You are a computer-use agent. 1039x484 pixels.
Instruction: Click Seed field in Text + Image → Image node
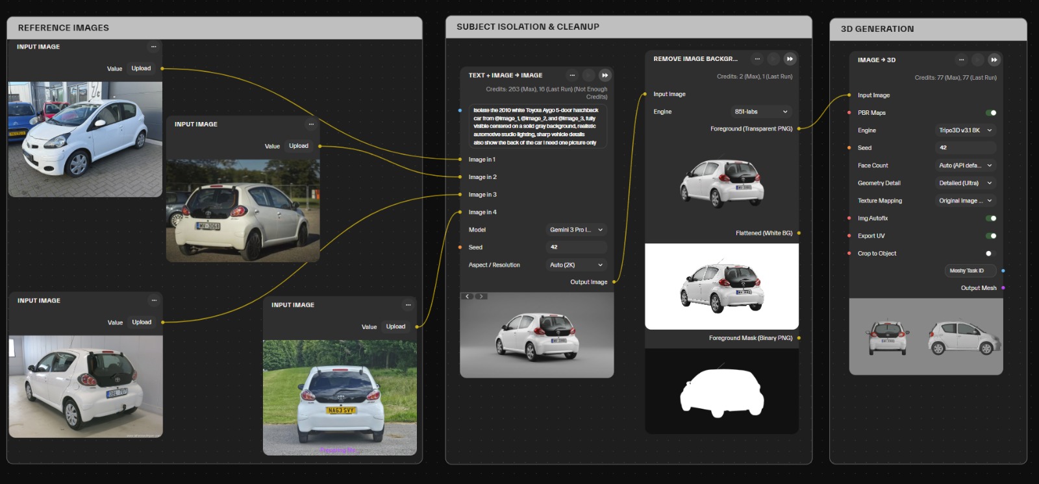pyautogui.click(x=577, y=247)
